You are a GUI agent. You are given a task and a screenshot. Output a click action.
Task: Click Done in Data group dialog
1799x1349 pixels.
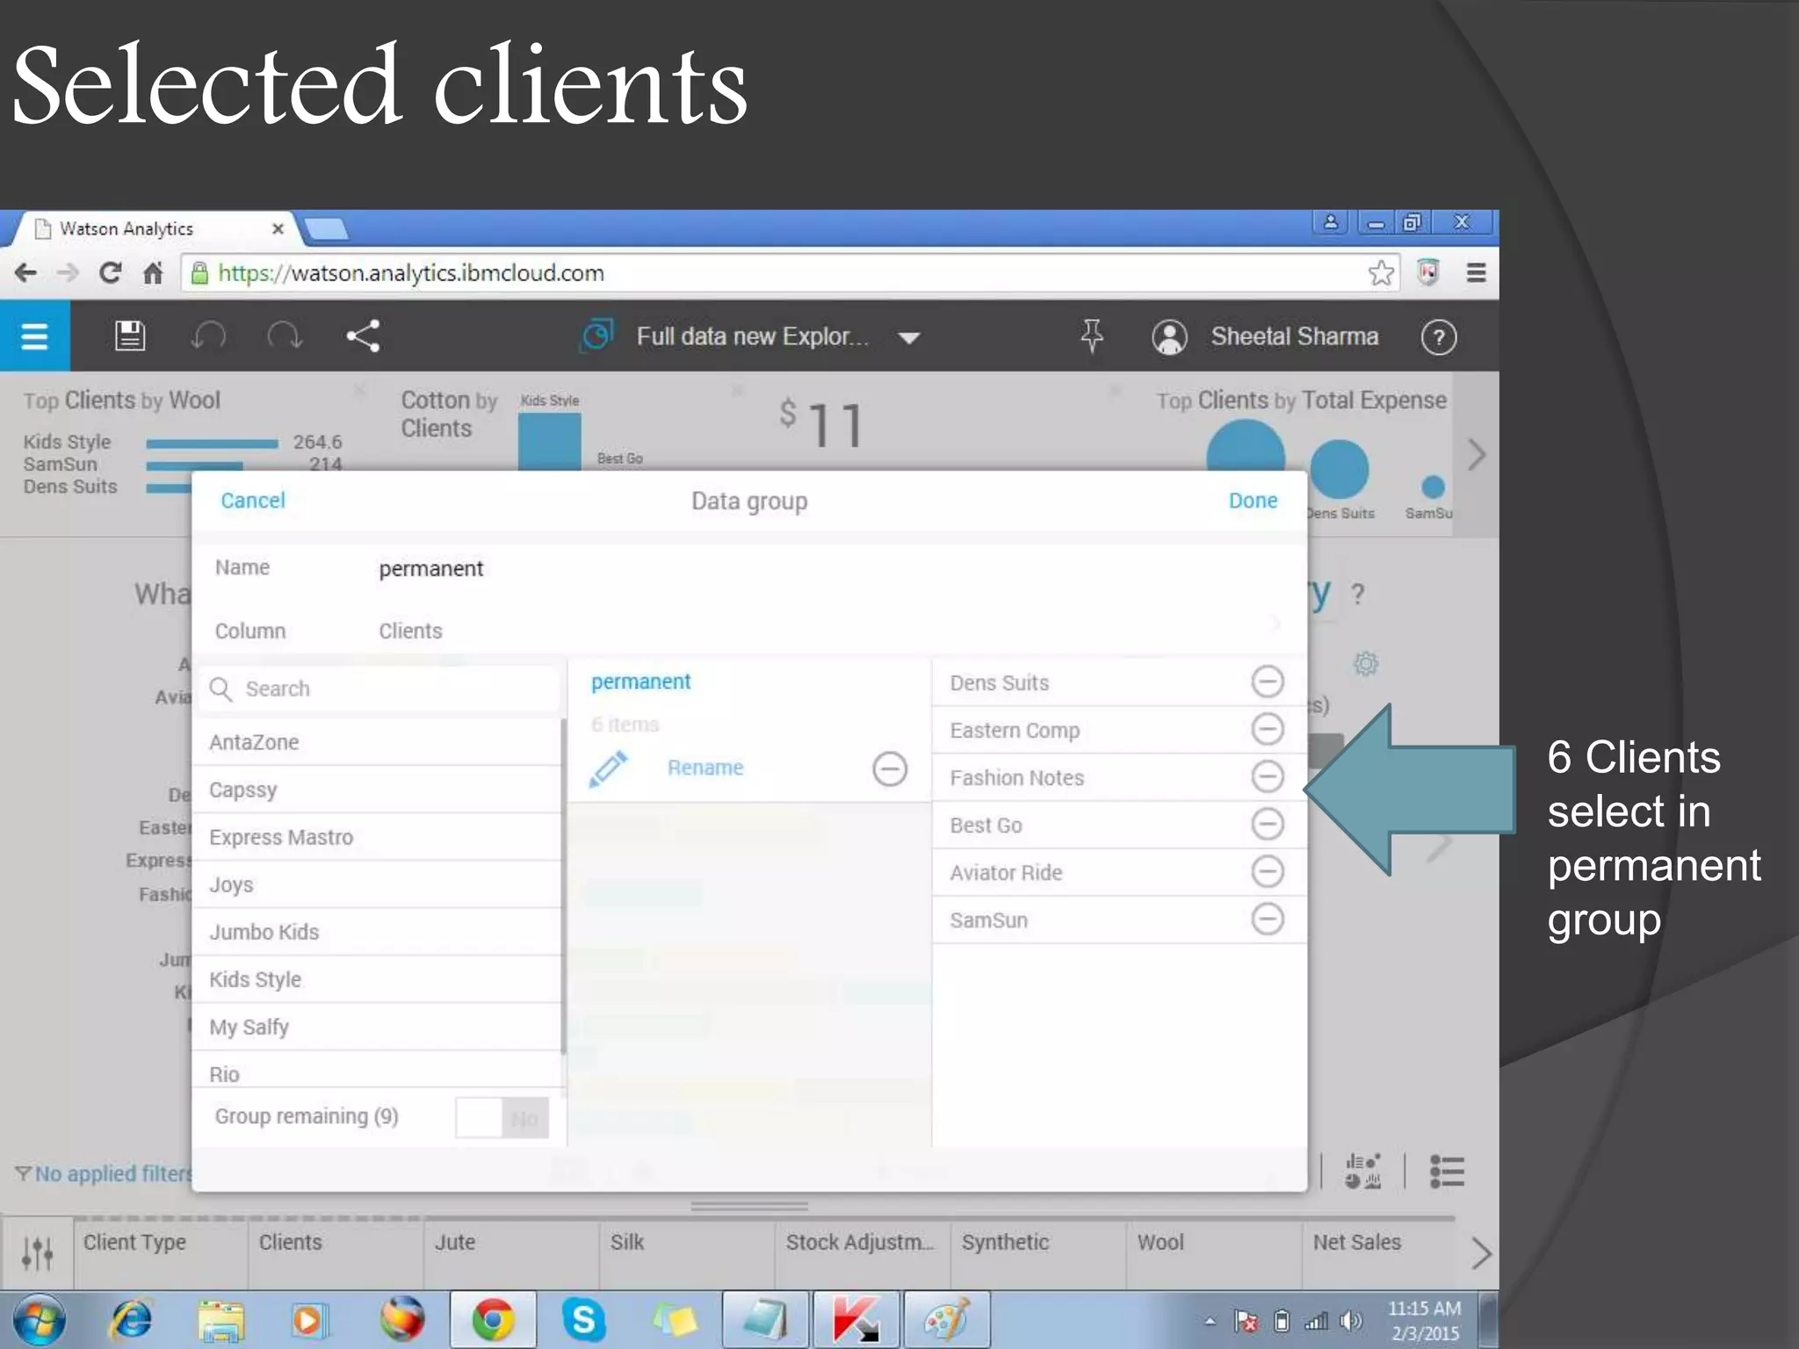click(x=1253, y=501)
